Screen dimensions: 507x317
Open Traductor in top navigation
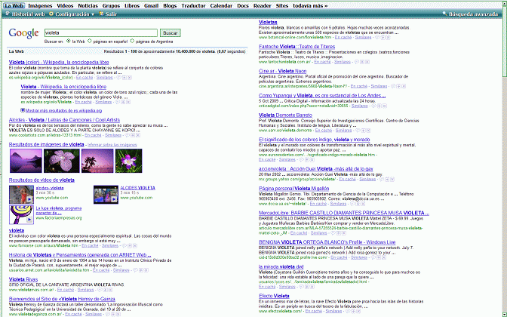[193, 6]
